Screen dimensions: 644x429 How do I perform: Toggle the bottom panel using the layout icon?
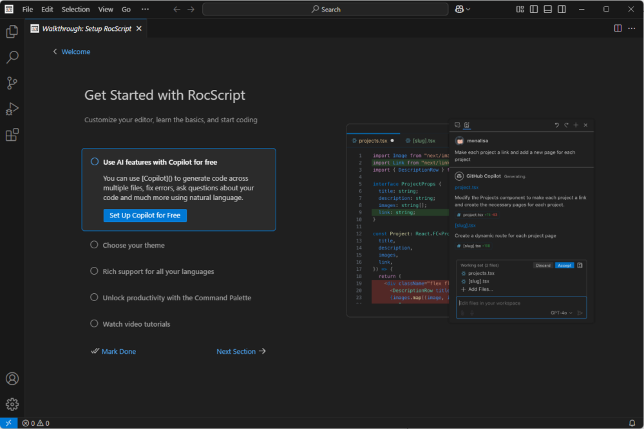548,8
